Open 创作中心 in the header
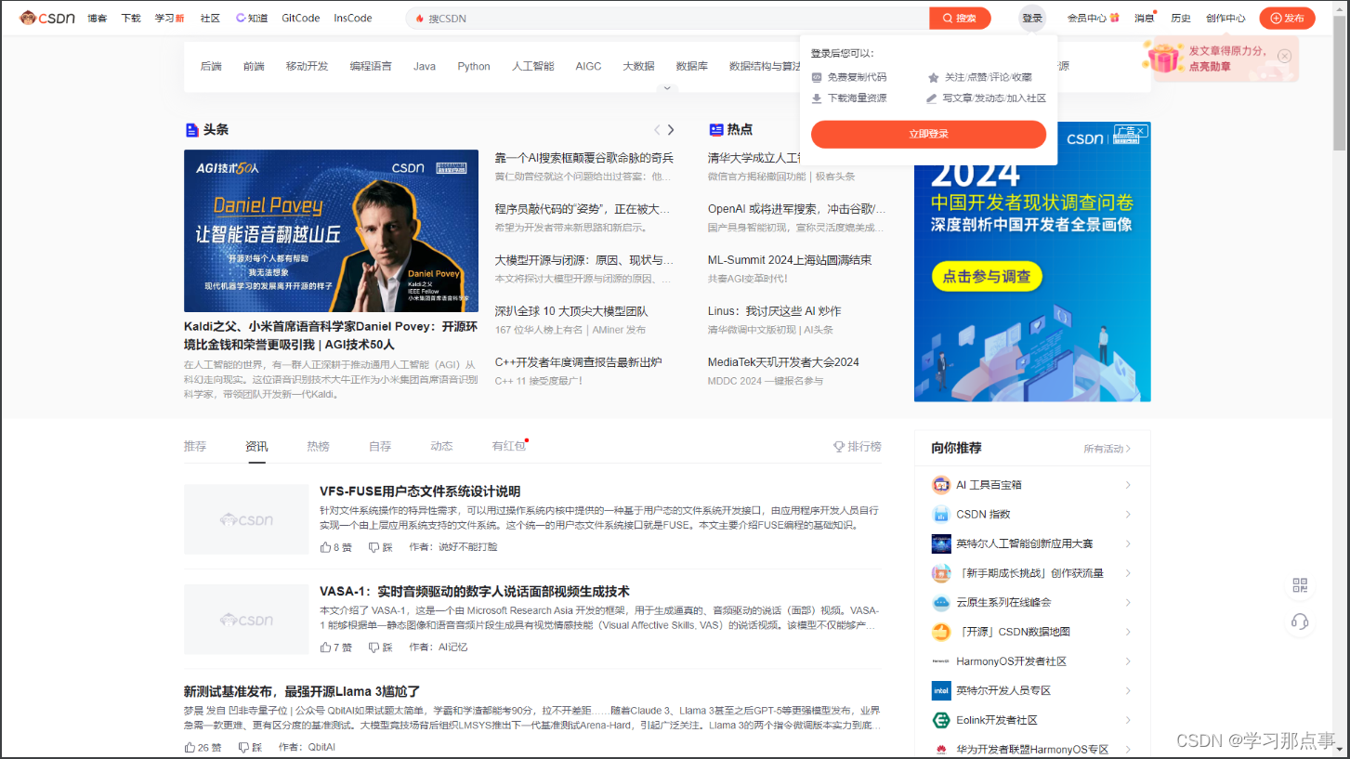This screenshot has height=759, width=1350. pyautogui.click(x=1225, y=18)
